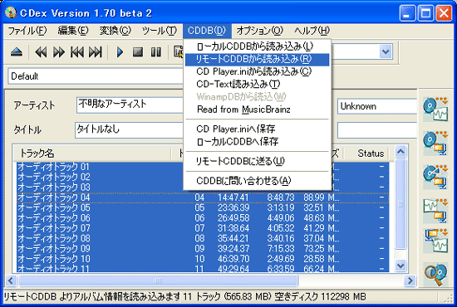Click the 23:36.39 start time cell
This screenshot has width=457, height=307.
pyautogui.click(x=233, y=207)
